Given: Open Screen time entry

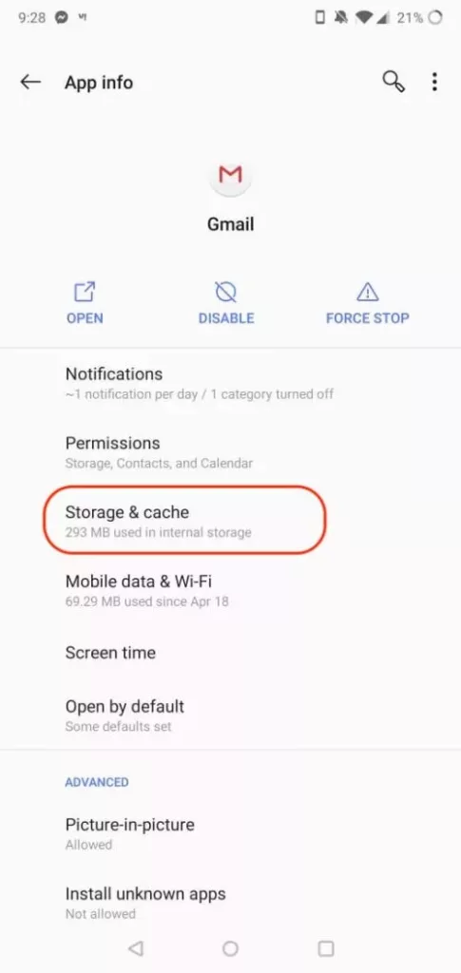Looking at the screenshot, I should [230, 653].
